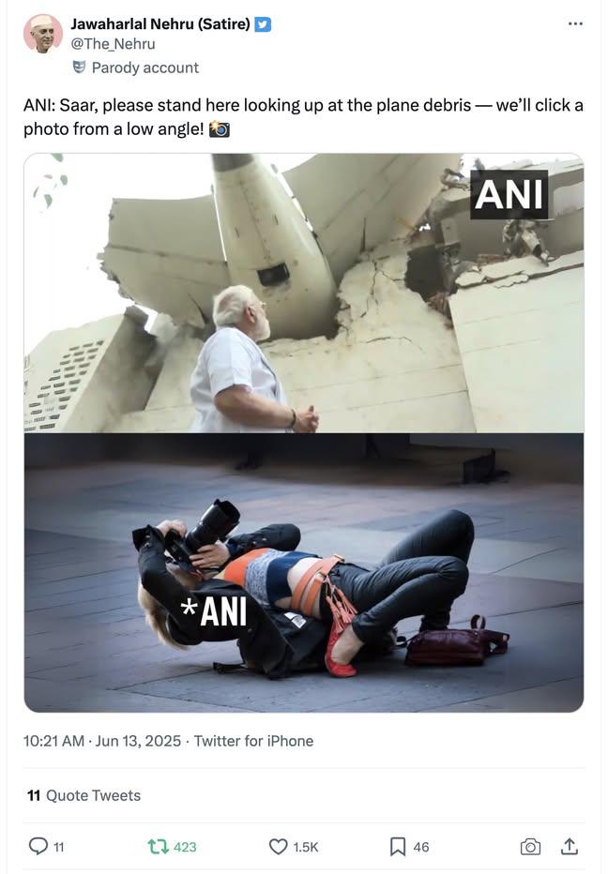Open the three-dot more options menu
Image resolution: width=608 pixels, height=874 pixels.
click(575, 24)
